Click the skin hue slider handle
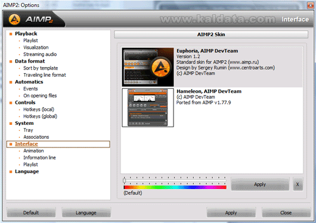Screen dimensions: 316x223 pos(125,180)
